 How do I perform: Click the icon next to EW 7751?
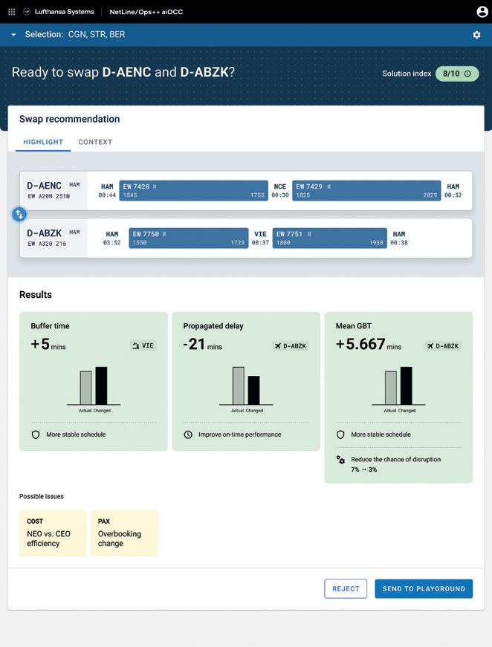309,234
